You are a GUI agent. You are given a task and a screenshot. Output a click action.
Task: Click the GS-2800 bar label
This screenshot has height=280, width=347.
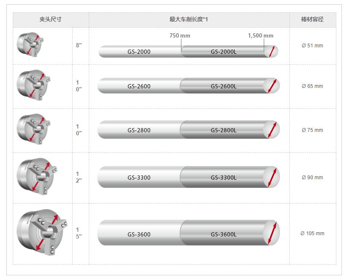coord(139,130)
